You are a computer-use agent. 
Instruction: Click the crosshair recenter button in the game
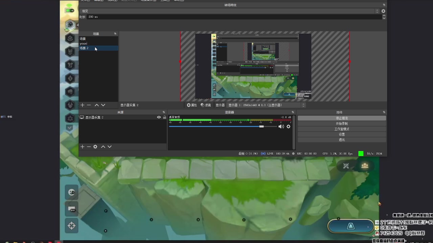[x=71, y=226]
